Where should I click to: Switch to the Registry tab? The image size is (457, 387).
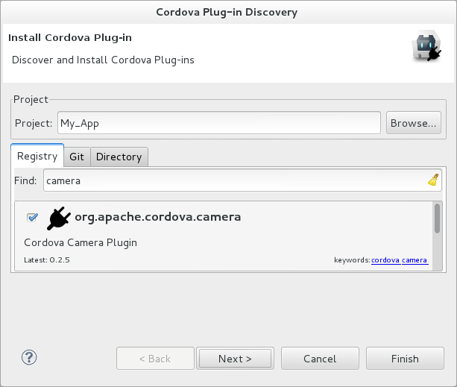pos(37,157)
